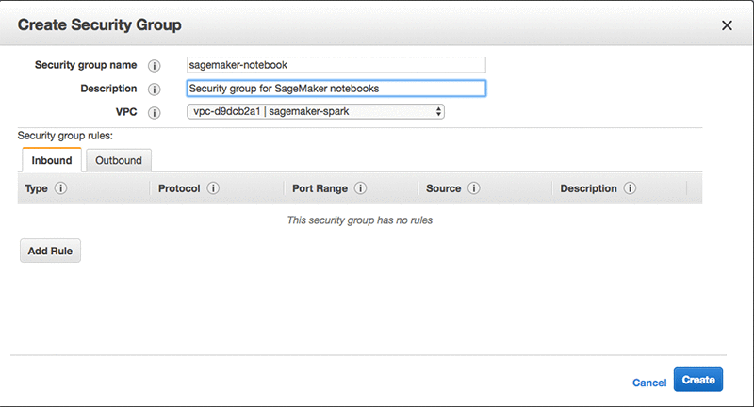Focus the Security group name input field
The width and height of the screenshot is (754, 407).
[x=336, y=65]
